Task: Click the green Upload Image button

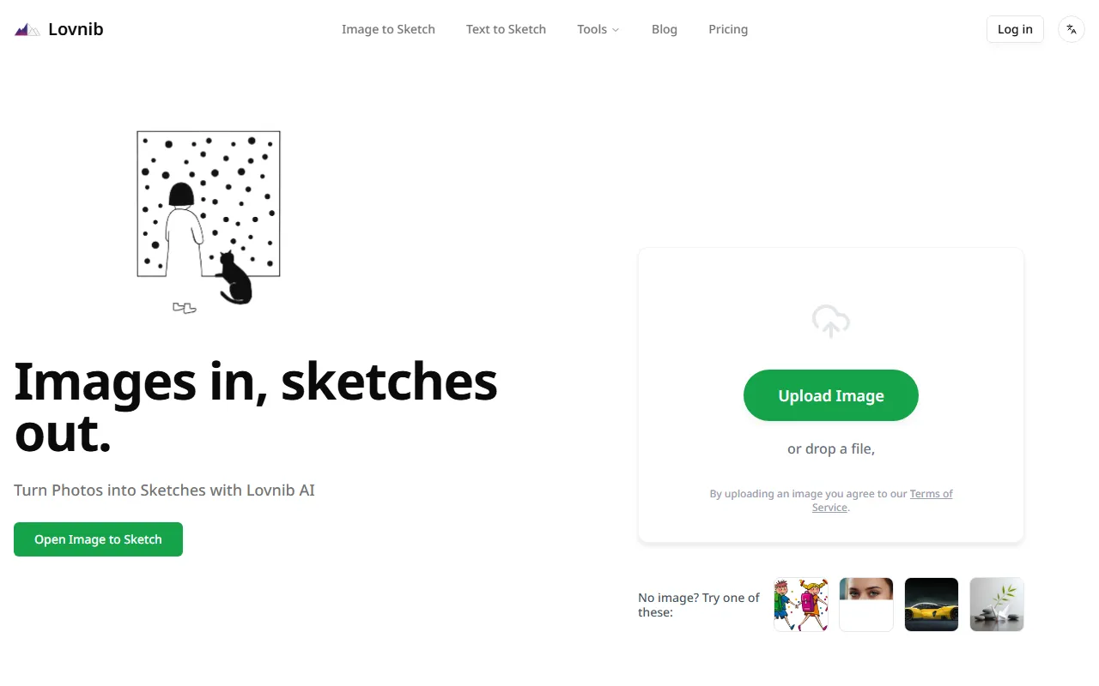Action: pyautogui.click(x=831, y=395)
